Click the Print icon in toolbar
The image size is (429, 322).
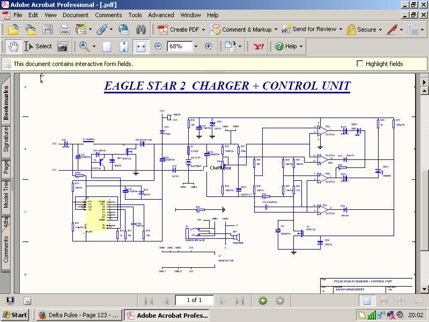[x=65, y=30]
